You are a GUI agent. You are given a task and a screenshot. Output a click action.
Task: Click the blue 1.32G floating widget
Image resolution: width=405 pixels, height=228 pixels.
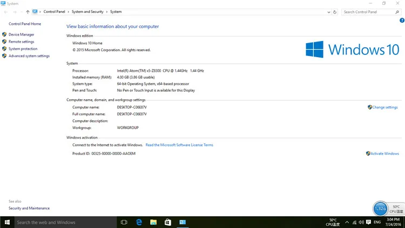[380, 209]
